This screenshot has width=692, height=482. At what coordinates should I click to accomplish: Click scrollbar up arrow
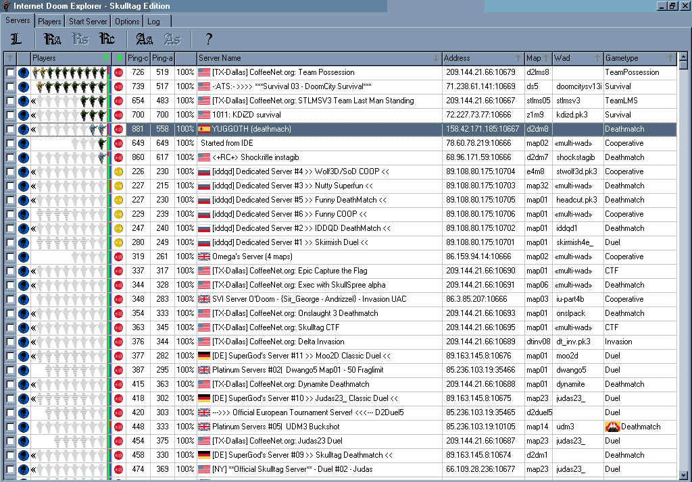(683, 57)
